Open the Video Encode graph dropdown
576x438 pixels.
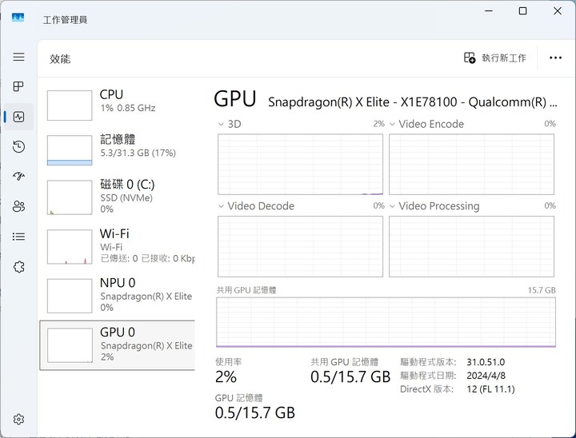pyautogui.click(x=393, y=125)
